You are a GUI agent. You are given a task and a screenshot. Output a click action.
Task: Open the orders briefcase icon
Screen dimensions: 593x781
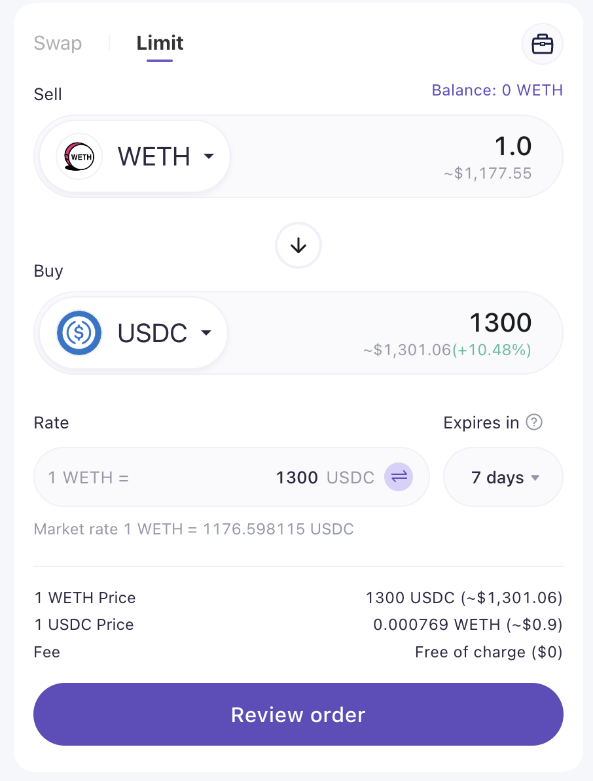coord(542,44)
